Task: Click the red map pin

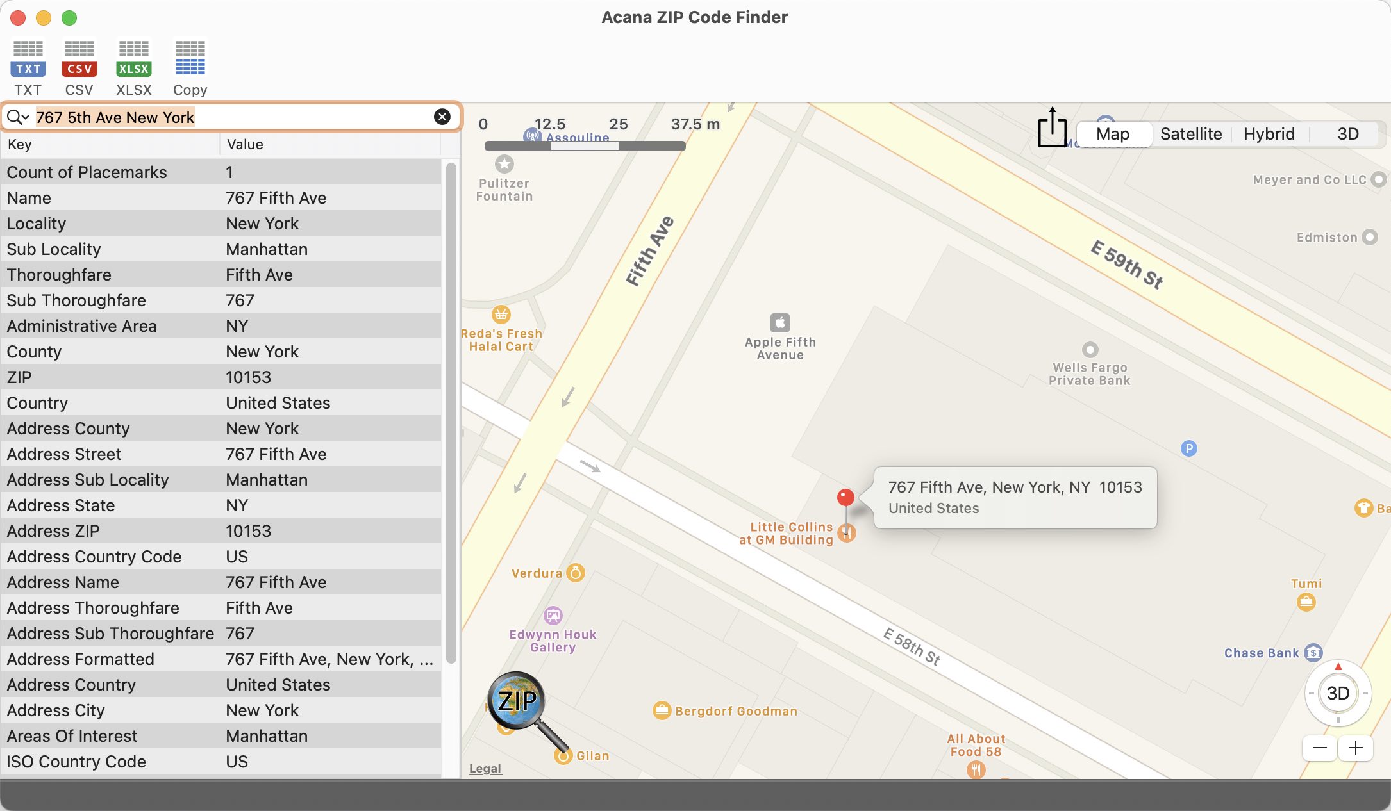Action: pos(845,498)
